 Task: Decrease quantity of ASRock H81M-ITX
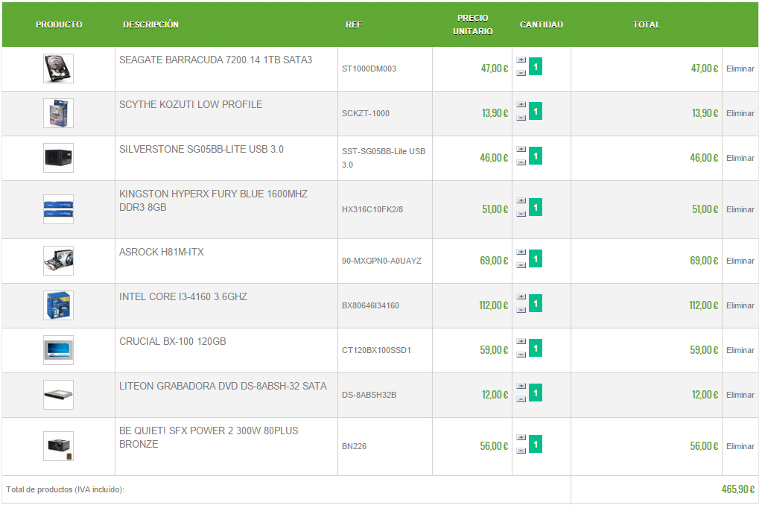521,266
